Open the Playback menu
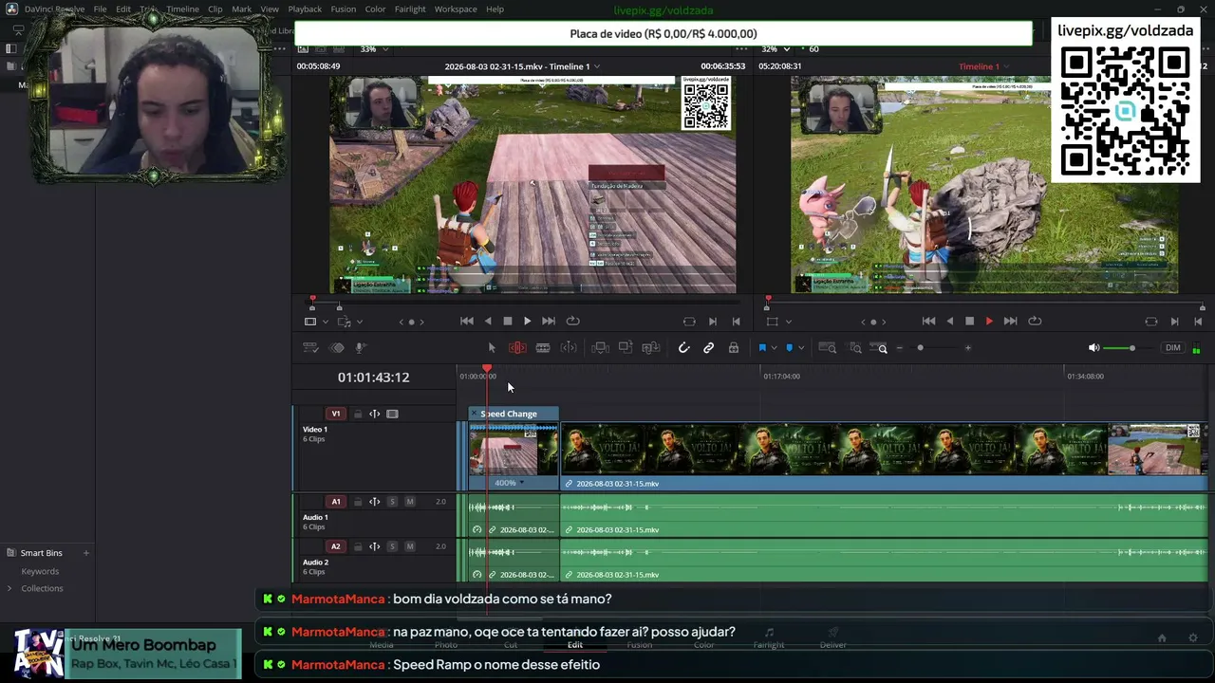1215x683 pixels. pyautogui.click(x=305, y=9)
